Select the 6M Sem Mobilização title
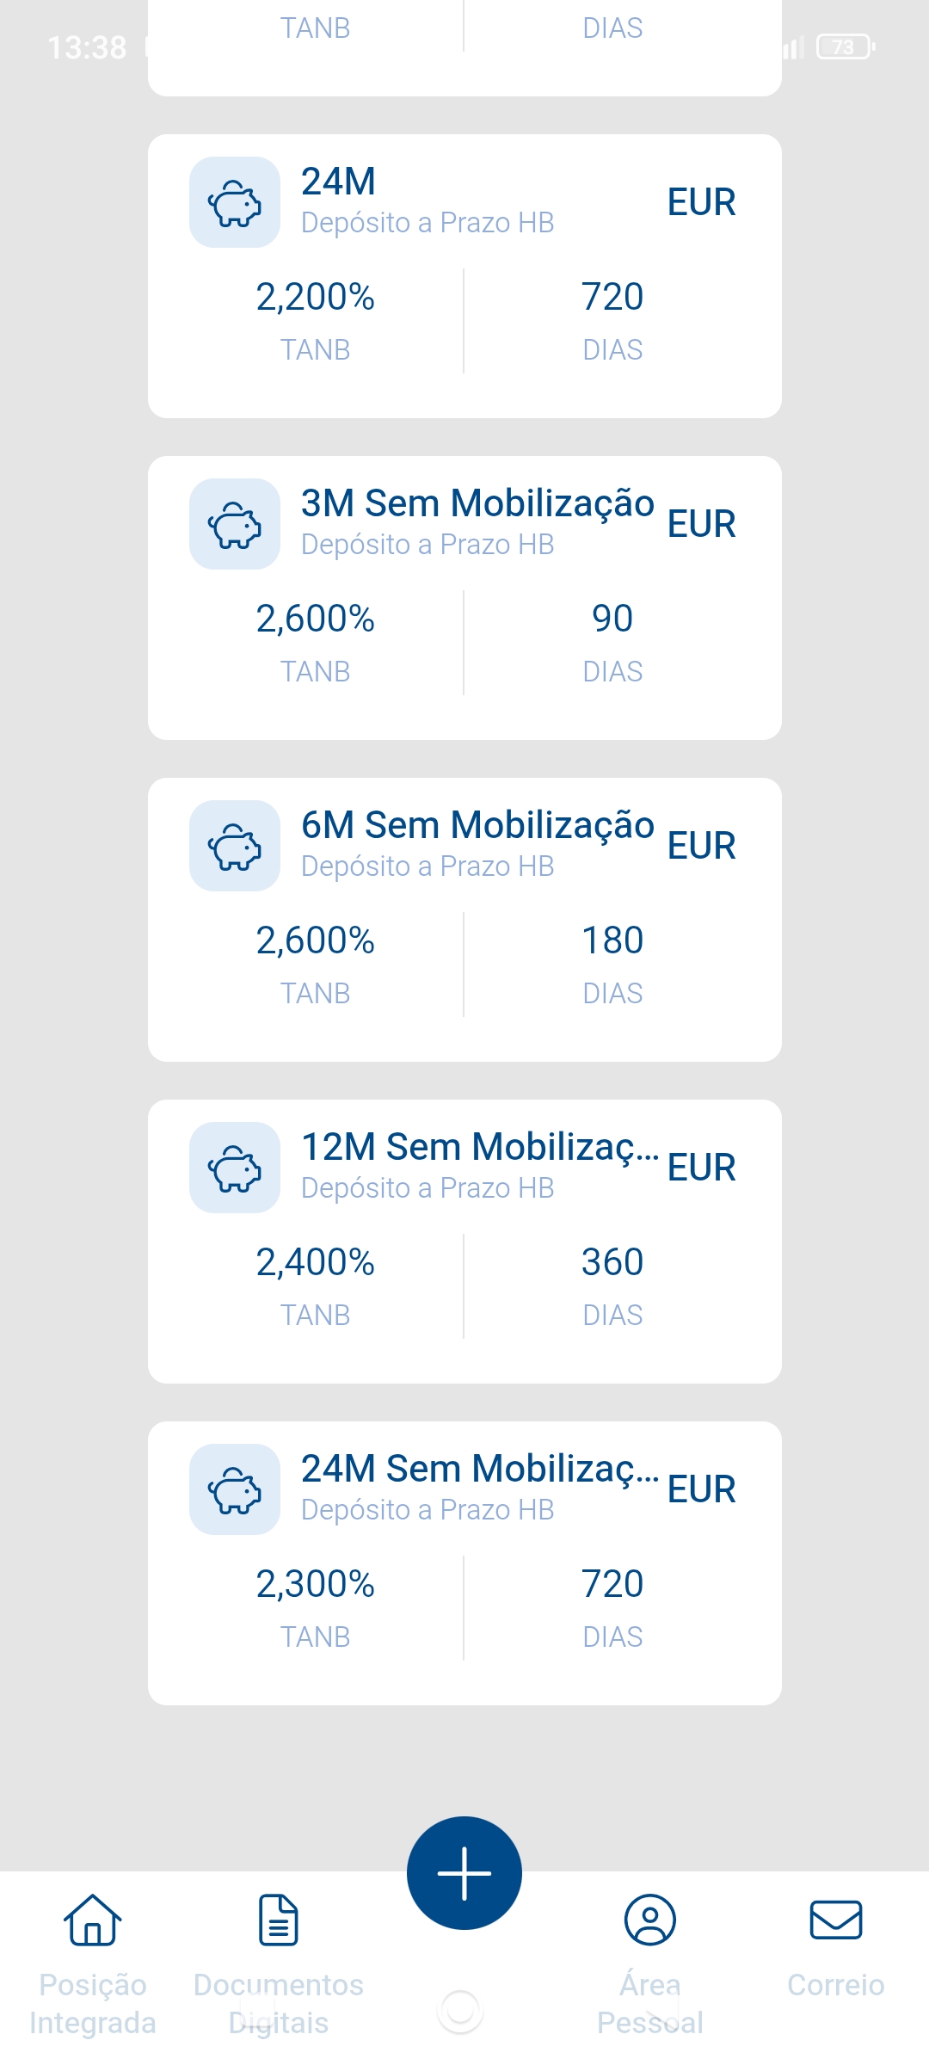Screen dimensions: 929x2065 pos(477,825)
